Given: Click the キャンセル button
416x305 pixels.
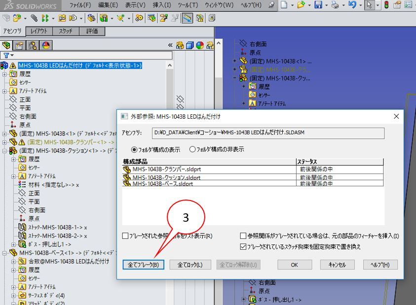Looking at the screenshot, I should (x=337, y=265).
